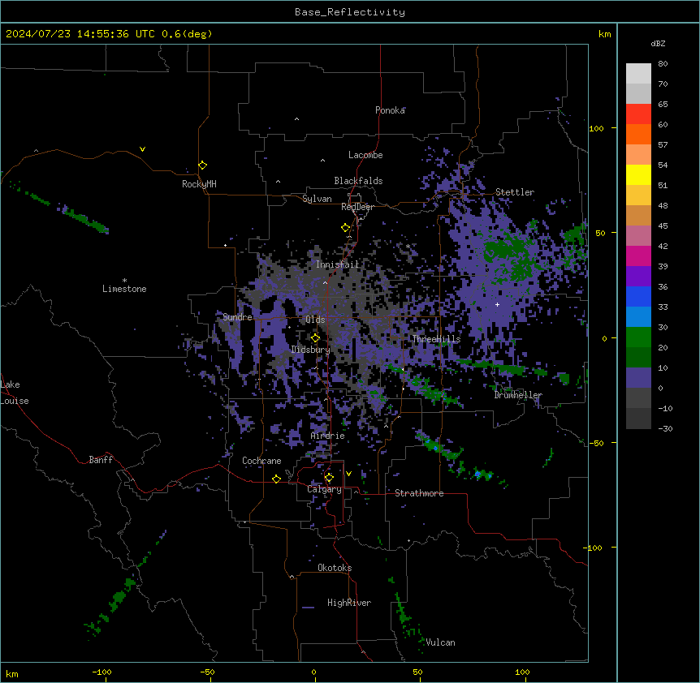Select the Airdrie label

(328, 436)
